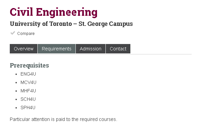Select the MHF4U prerequisite item
223x128 pixels.
tap(28, 91)
